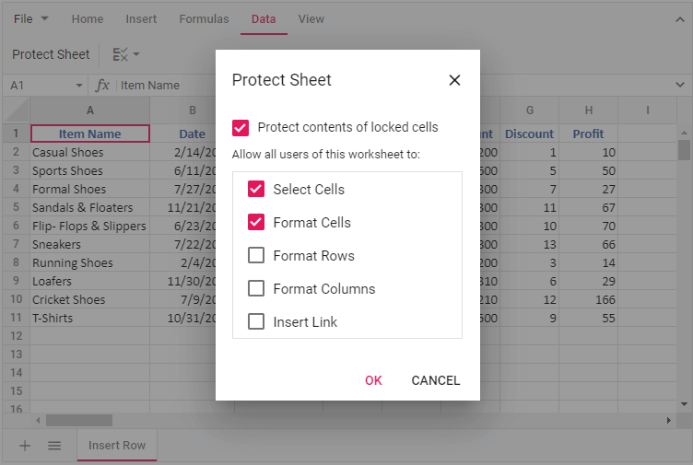Uncheck Protect contents of locked cells
This screenshot has height=465, width=693.
coord(241,127)
